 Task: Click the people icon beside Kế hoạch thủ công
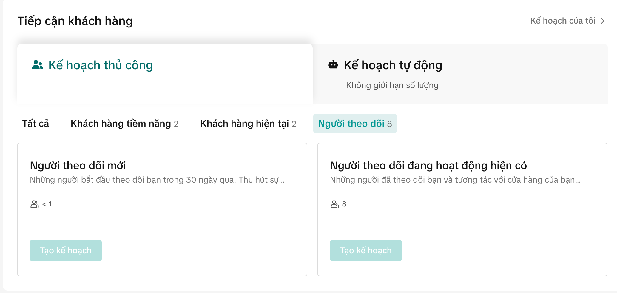38,65
